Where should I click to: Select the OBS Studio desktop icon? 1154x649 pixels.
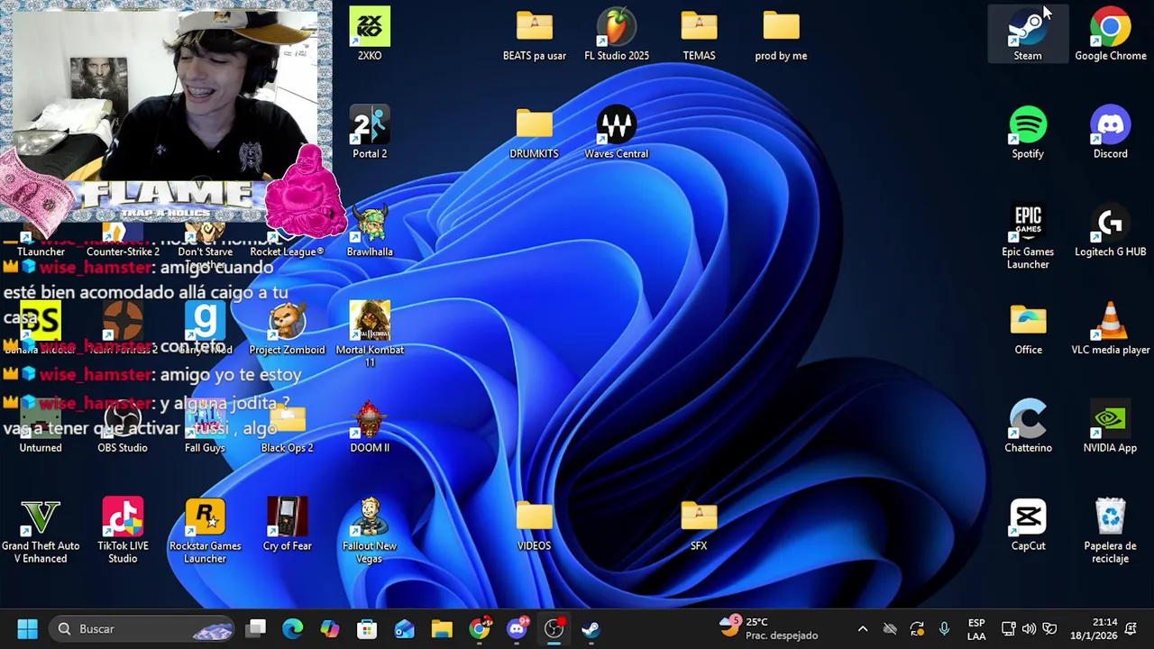123,427
